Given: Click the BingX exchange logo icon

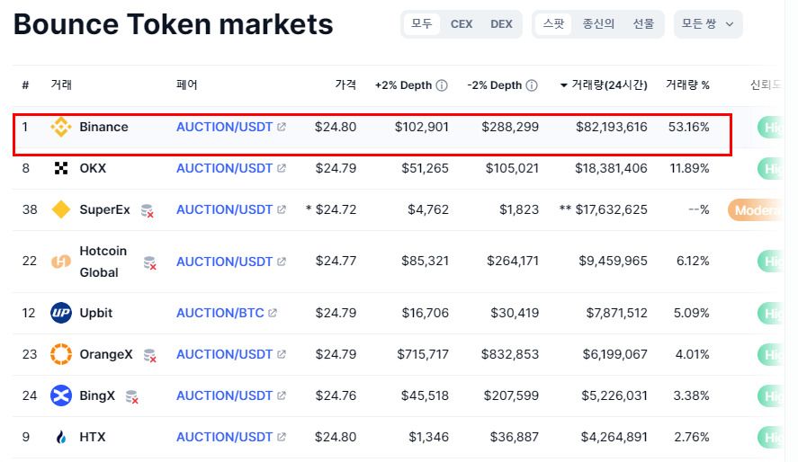Looking at the screenshot, I should pos(61,395).
